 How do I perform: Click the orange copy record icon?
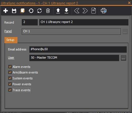[23, 11]
